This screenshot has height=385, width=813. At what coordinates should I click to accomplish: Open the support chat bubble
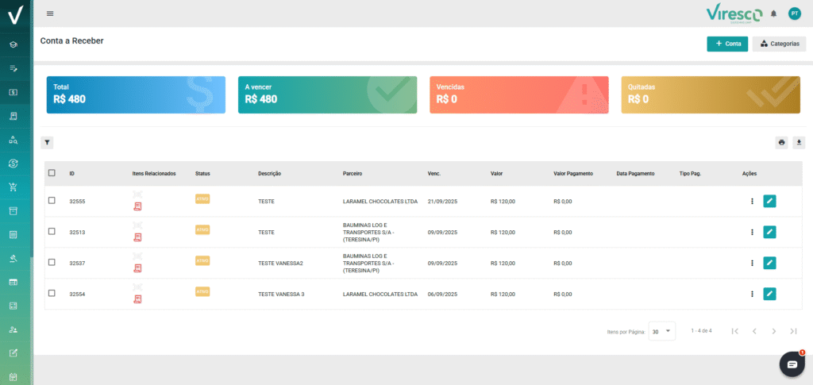792,363
